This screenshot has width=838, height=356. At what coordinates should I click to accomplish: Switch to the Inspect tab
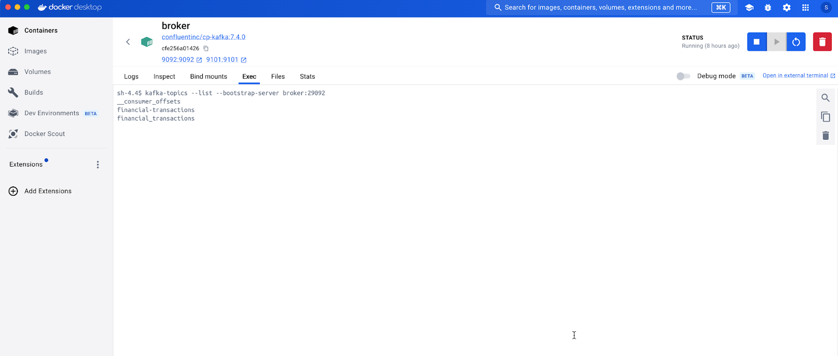[164, 76]
